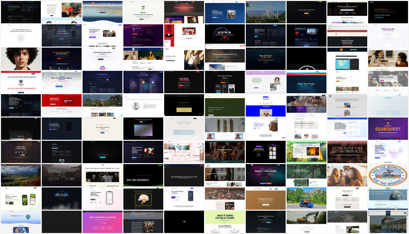Open the Ztylo website thumbnail

143,12
